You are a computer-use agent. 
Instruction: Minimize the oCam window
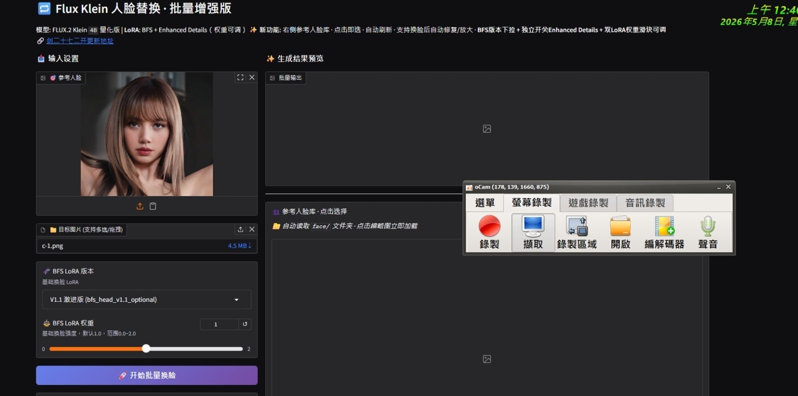(719, 187)
